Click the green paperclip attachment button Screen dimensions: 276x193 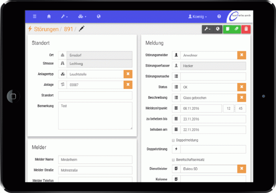pyautogui.click(x=236, y=29)
